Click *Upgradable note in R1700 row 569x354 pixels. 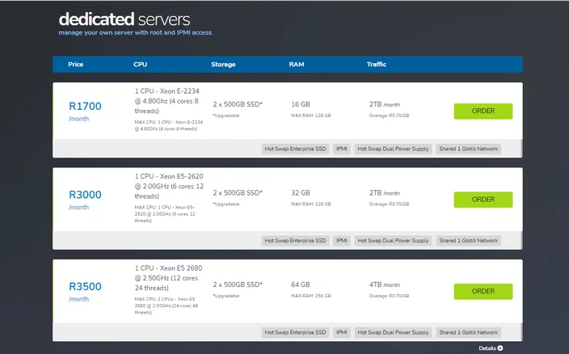[226, 116]
